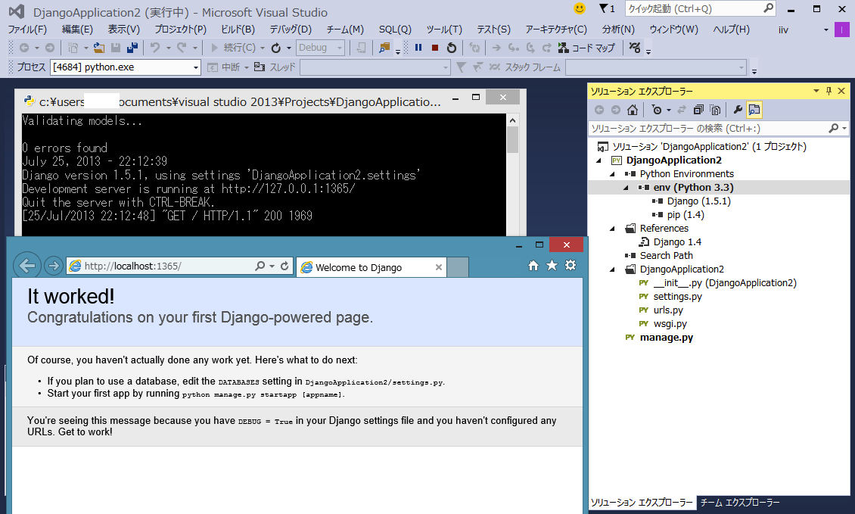Open the デバッグ(D) menu
This screenshot has height=514, width=855.
coord(290,30)
